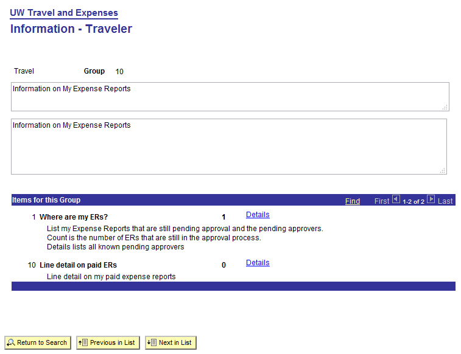This screenshot has width=461, height=354.
Task: Click the next row arrow icon
Action: pos(431,200)
